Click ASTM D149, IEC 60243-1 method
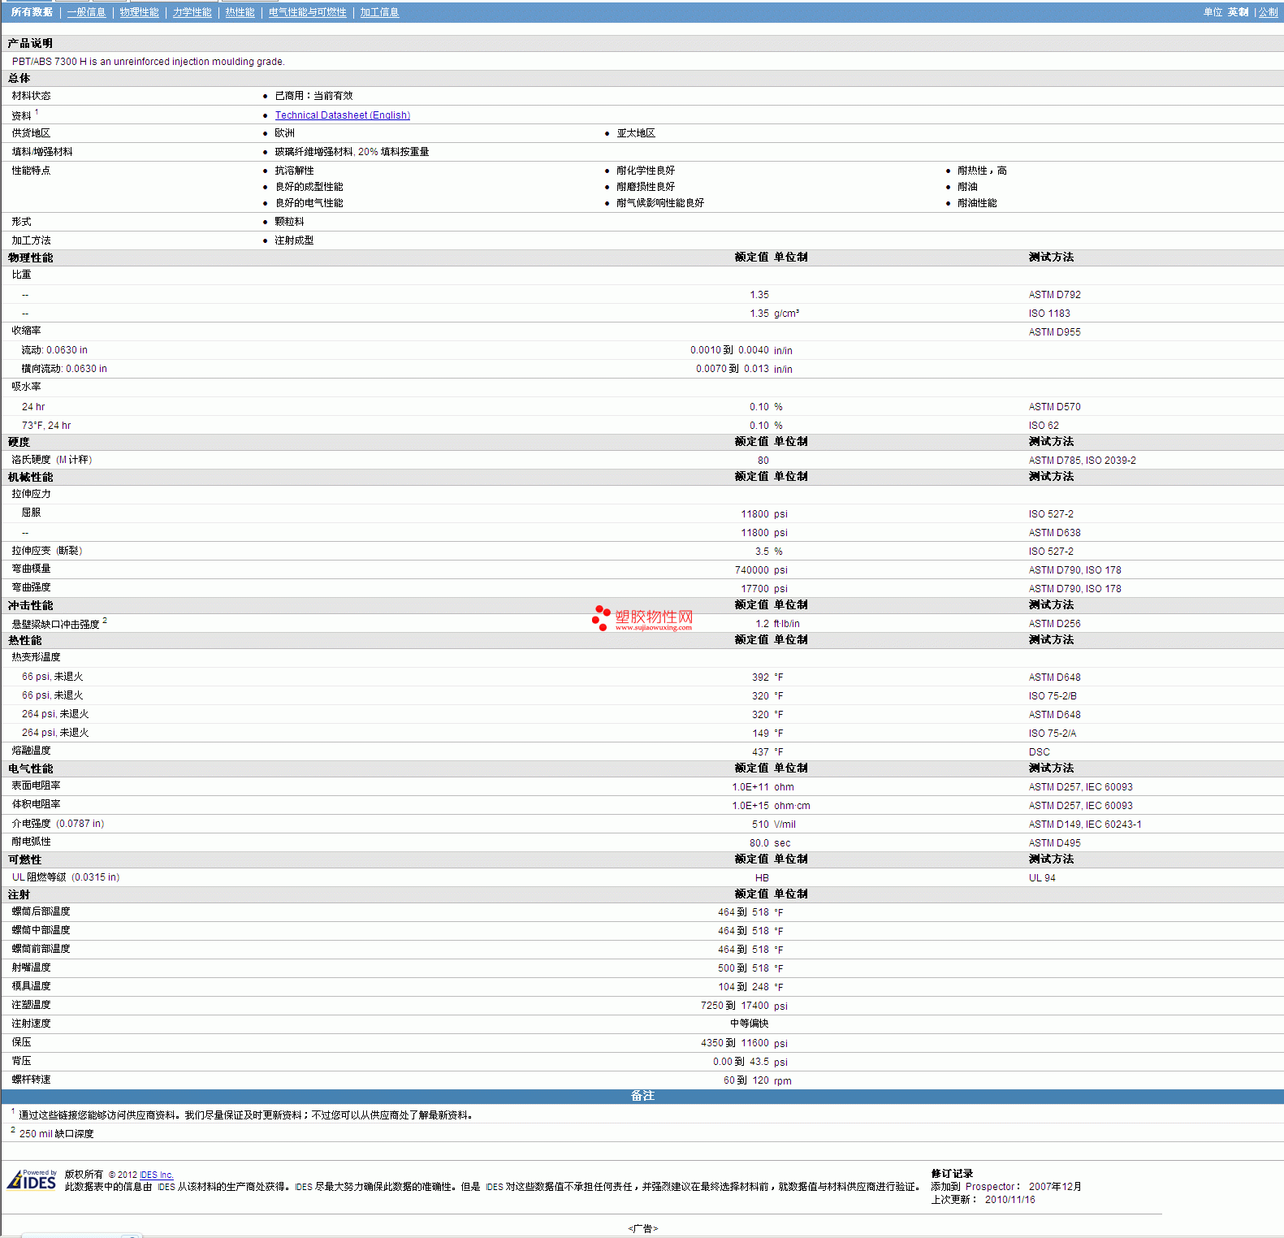The height and width of the screenshot is (1238, 1284). [x=1085, y=825]
